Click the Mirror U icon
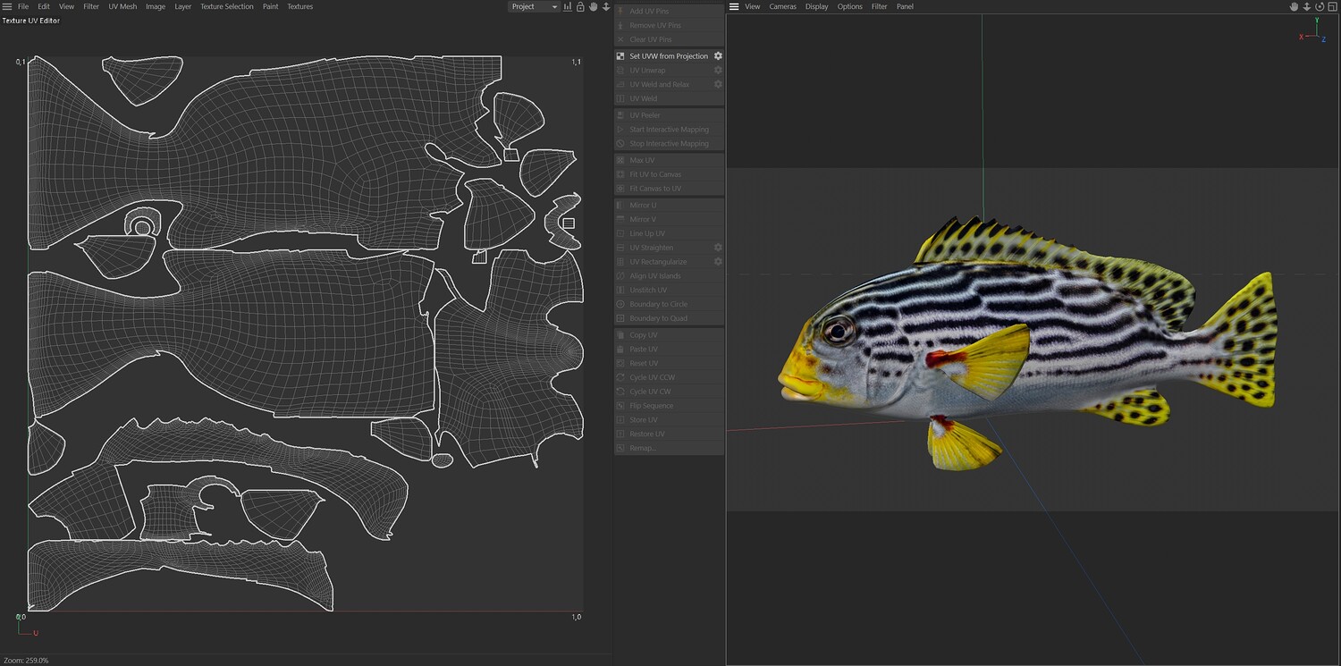1341x666 pixels. coord(621,206)
